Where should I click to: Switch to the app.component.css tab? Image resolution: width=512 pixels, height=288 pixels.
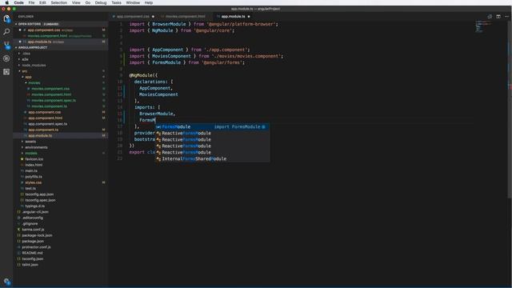pyautogui.click(x=133, y=16)
